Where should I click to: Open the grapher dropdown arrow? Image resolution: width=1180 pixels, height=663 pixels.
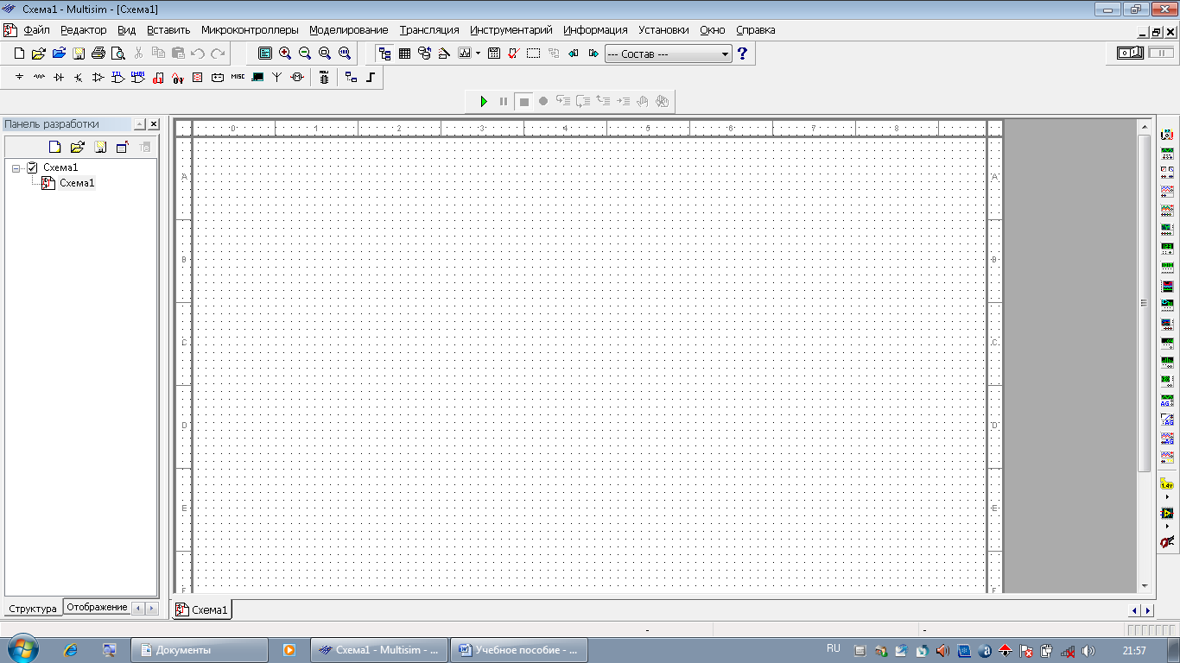[478, 53]
